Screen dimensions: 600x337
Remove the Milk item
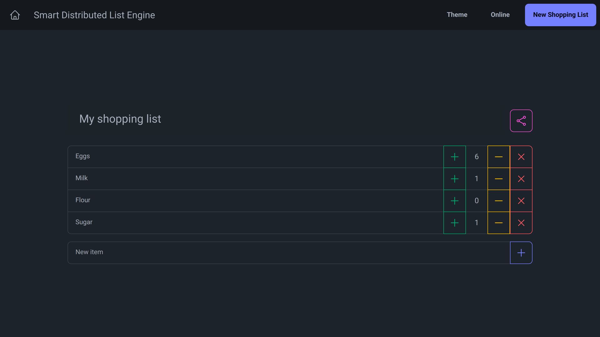coord(521,179)
